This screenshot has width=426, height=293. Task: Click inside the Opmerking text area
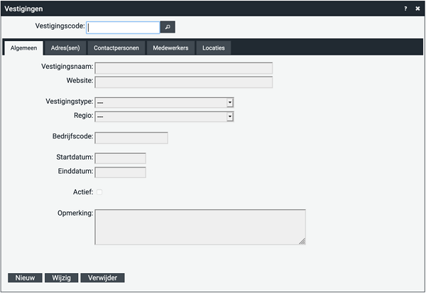200,227
